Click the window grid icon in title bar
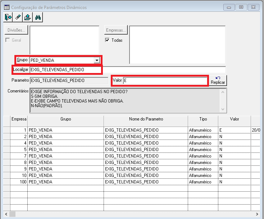Screen dimensions: 264x219 [6, 7]
